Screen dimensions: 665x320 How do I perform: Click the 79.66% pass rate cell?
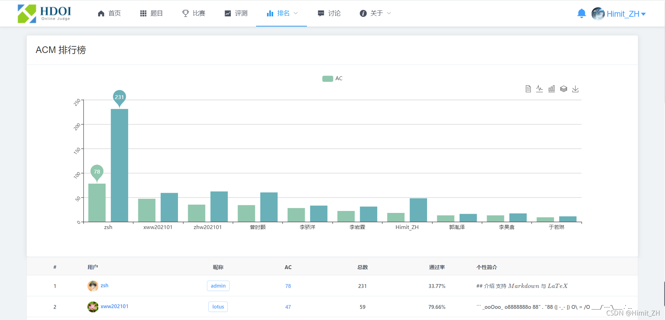(437, 307)
